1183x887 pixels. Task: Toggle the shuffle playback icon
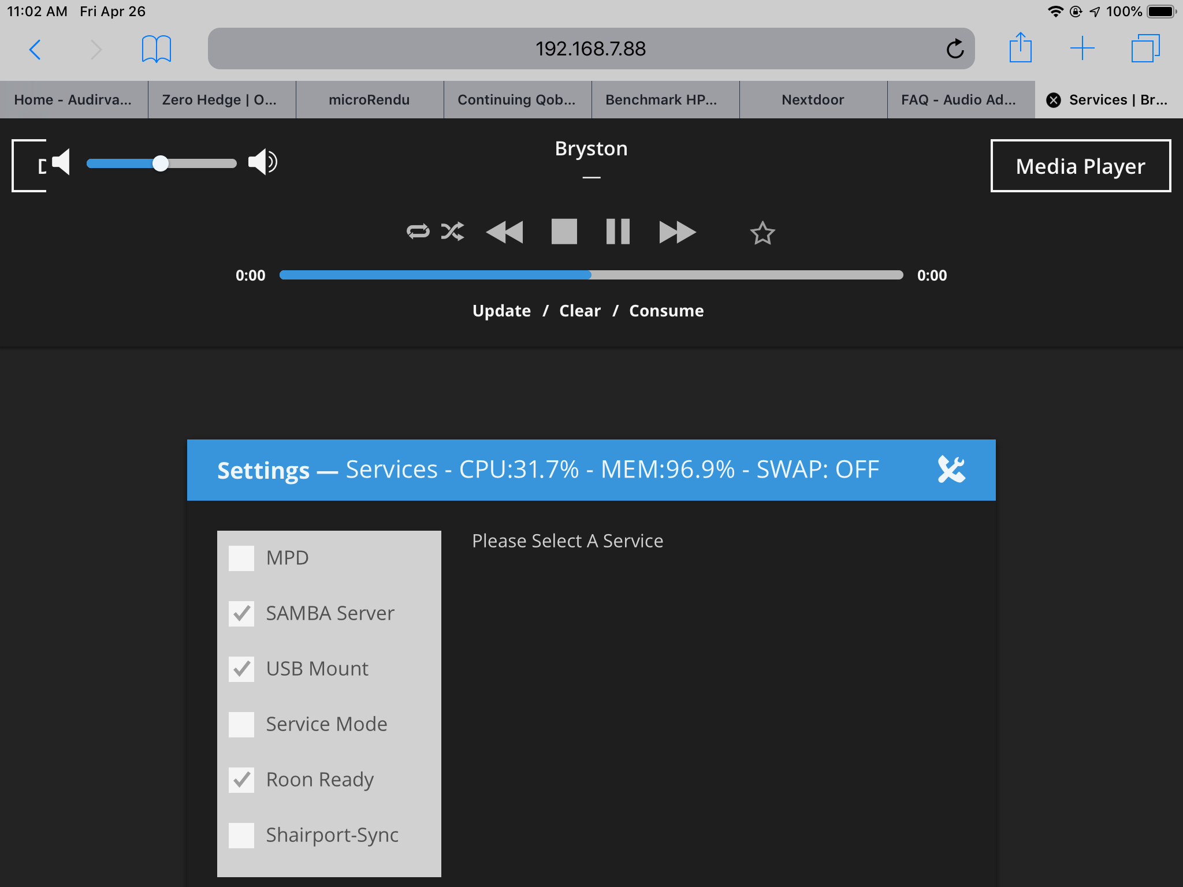coord(452,232)
